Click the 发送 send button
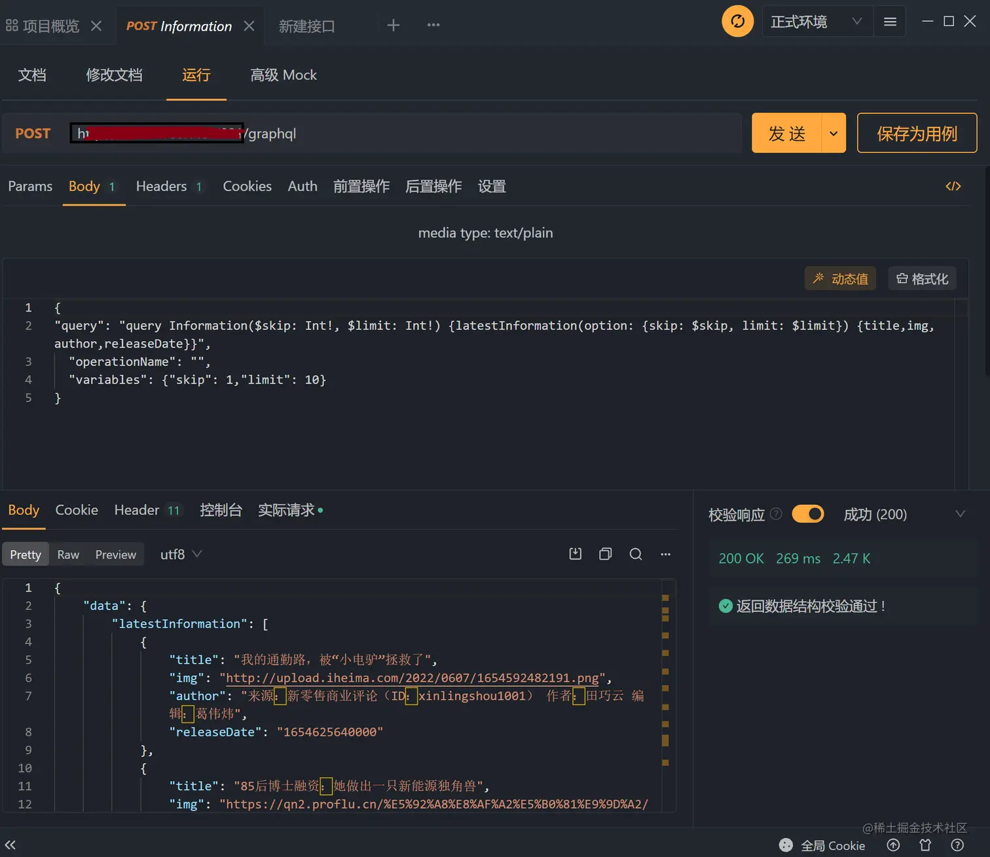990x857 pixels. click(x=786, y=133)
